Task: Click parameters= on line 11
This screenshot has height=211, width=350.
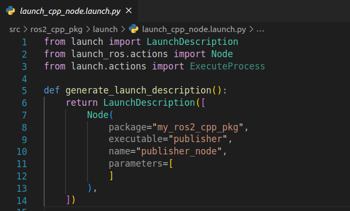Action: click(138, 164)
